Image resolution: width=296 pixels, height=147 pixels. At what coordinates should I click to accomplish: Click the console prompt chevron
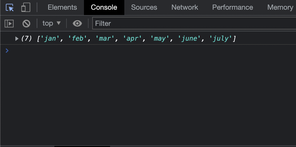pos(7,51)
